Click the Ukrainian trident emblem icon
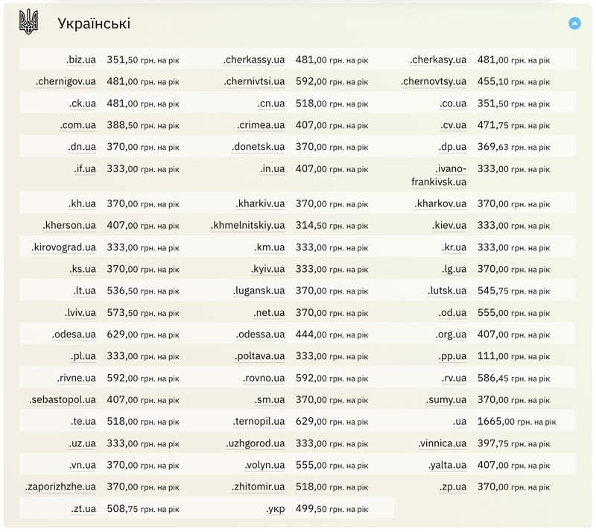This screenshot has width=596, height=532. point(28,22)
